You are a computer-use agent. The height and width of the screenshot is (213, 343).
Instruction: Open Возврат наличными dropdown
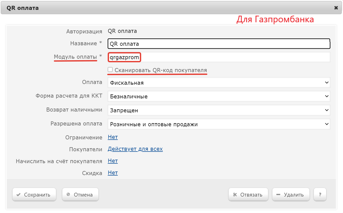219,110
